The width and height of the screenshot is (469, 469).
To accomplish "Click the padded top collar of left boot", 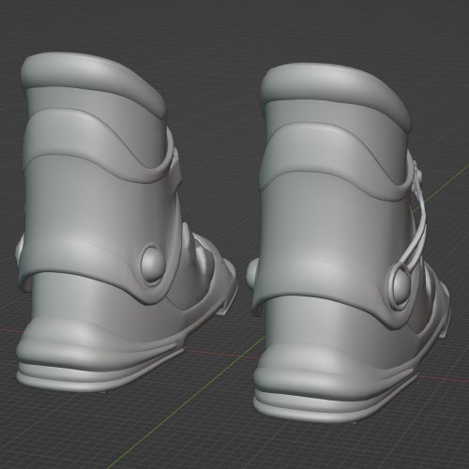I will [x=94, y=84].
